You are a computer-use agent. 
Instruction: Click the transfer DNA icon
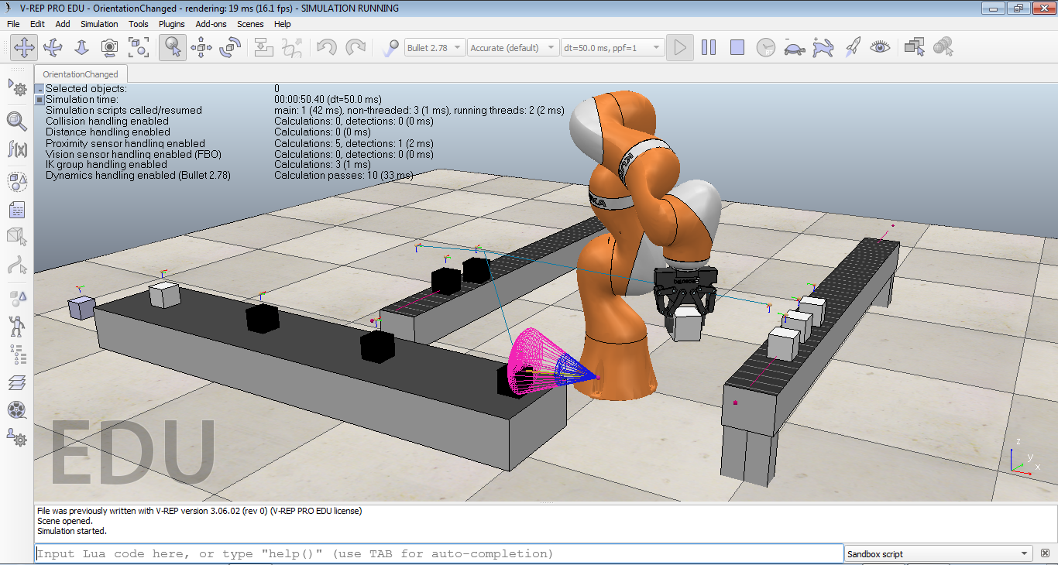point(293,47)
